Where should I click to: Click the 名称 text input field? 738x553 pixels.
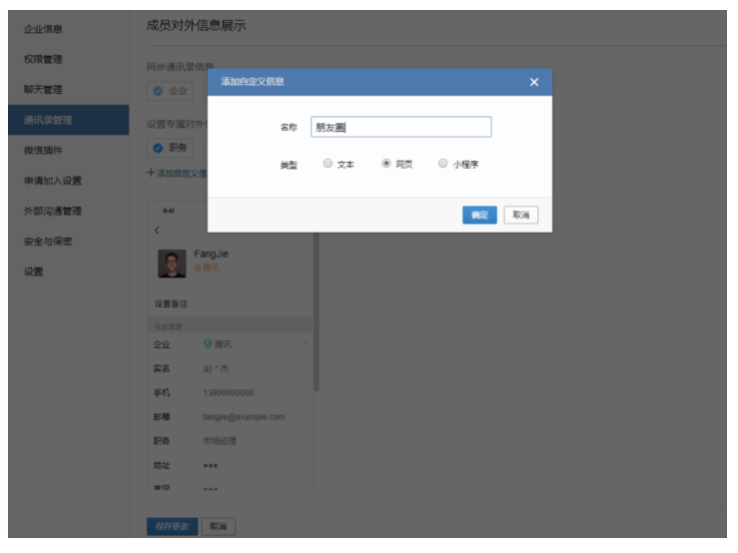pos(400,127)
